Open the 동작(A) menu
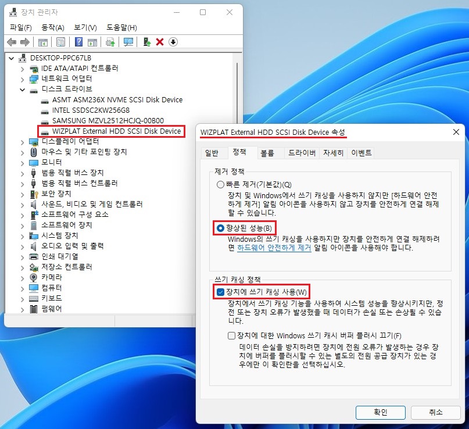 pyautogui.click(x=53, y=28)
